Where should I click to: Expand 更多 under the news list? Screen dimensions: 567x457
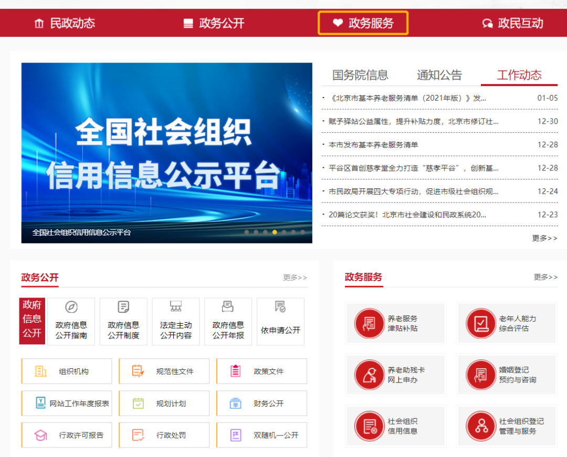(544, 238)
